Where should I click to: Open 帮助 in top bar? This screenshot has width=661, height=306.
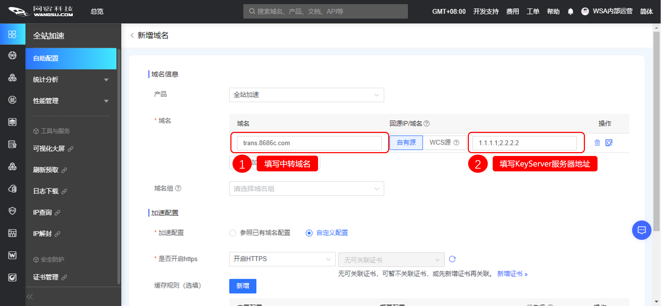(x=553, y=12)
